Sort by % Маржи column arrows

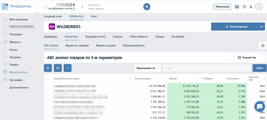coord(222,79)
